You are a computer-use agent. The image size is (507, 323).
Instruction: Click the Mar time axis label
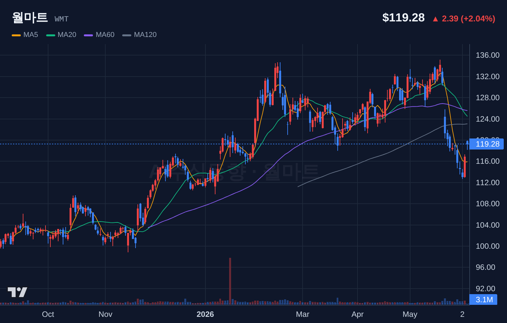[x=303, y=314]
